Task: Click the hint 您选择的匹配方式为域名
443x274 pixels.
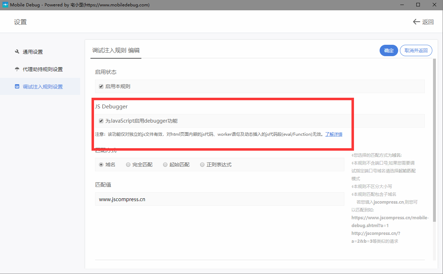Action: click(376, 155)
